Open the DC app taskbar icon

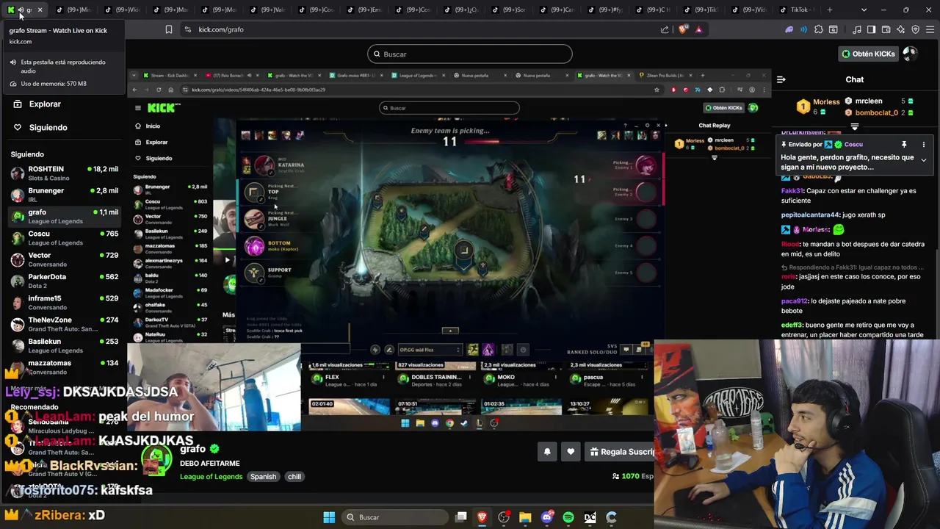tap(590, 517)
